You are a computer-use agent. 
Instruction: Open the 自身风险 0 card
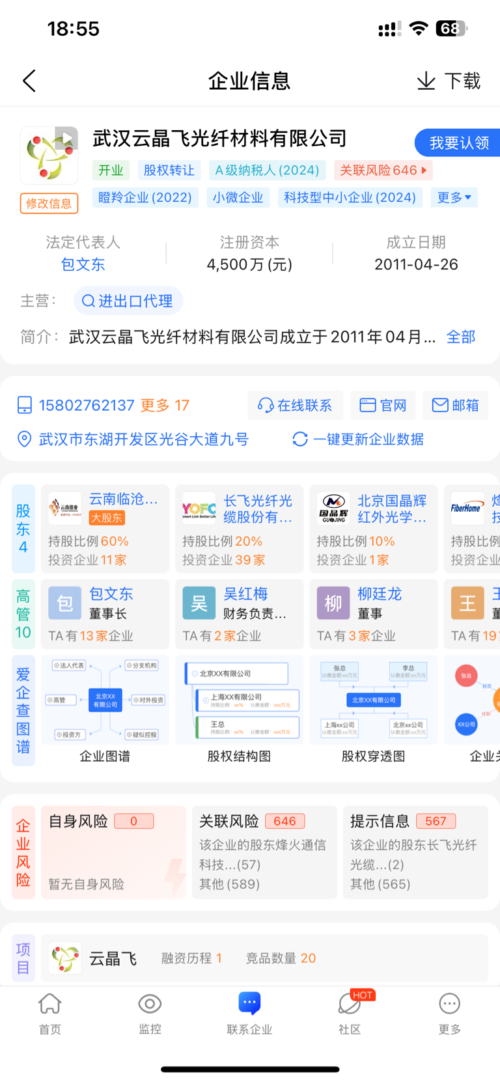pyautogui.click(x=113, y=852)
